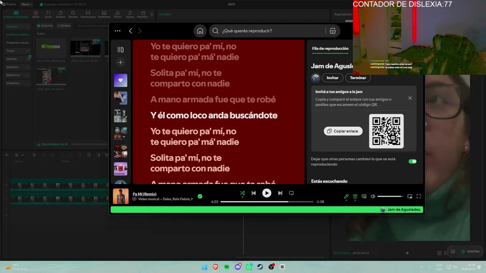Toggle repeat mode in Spotify
The height and width of the screenshot is (273, 486).
[291, 193]
